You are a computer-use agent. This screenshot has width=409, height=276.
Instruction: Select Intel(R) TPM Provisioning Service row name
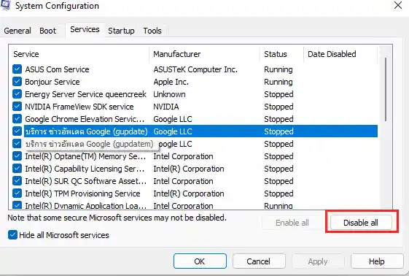tap(82, 193)
